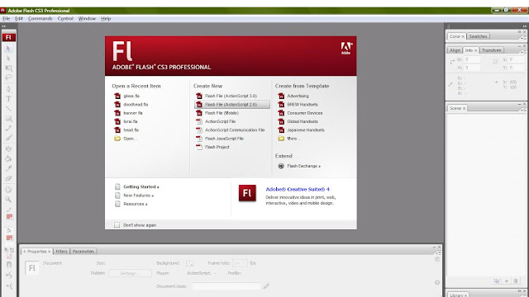
Task: Open recent file doodhead.fla
Action: pos(136,105)
